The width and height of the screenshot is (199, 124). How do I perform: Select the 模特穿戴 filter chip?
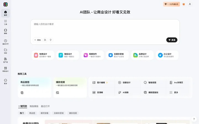(44, 113)
